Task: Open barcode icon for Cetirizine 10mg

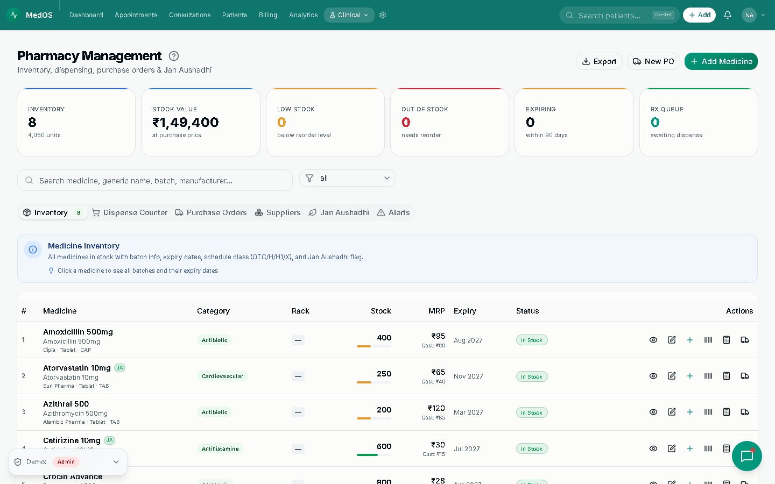Action: [x=708, y=449]
